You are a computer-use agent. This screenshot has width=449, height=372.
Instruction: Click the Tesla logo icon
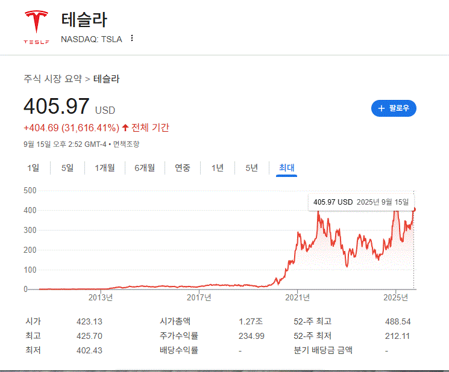(x=36, y=26)
